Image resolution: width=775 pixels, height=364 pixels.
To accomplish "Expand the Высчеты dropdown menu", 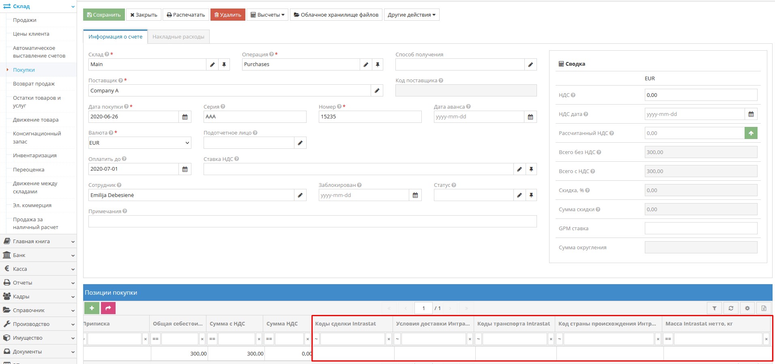I will [x=267, y=15].
